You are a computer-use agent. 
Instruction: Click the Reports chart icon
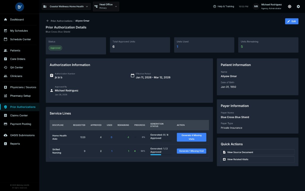pos(5,144)
